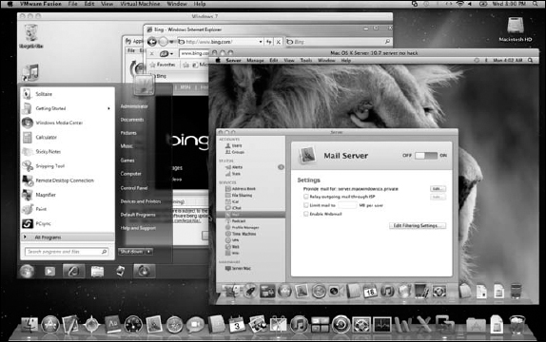Open the Shut down options arrow
The image size is (546, 342).
[x=149, y=252]
